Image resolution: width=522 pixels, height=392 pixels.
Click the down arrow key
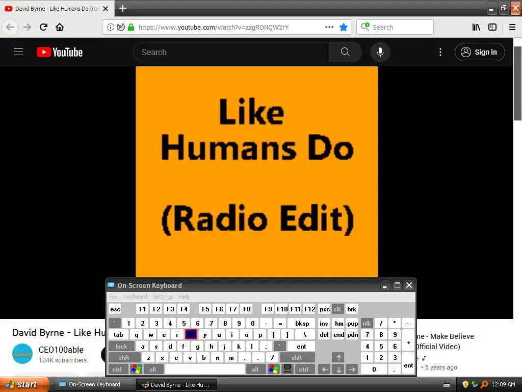pos(338,370)
